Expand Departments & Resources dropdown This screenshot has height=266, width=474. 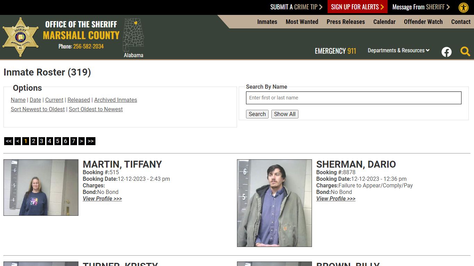click(x=399, y=50)
